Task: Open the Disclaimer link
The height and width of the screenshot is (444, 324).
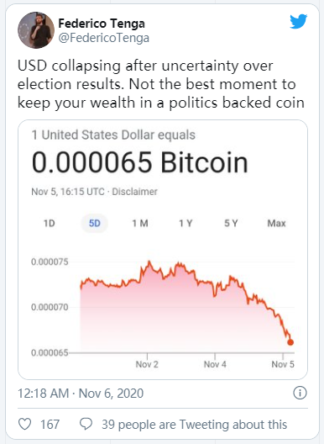Action: tap(134, 192)
